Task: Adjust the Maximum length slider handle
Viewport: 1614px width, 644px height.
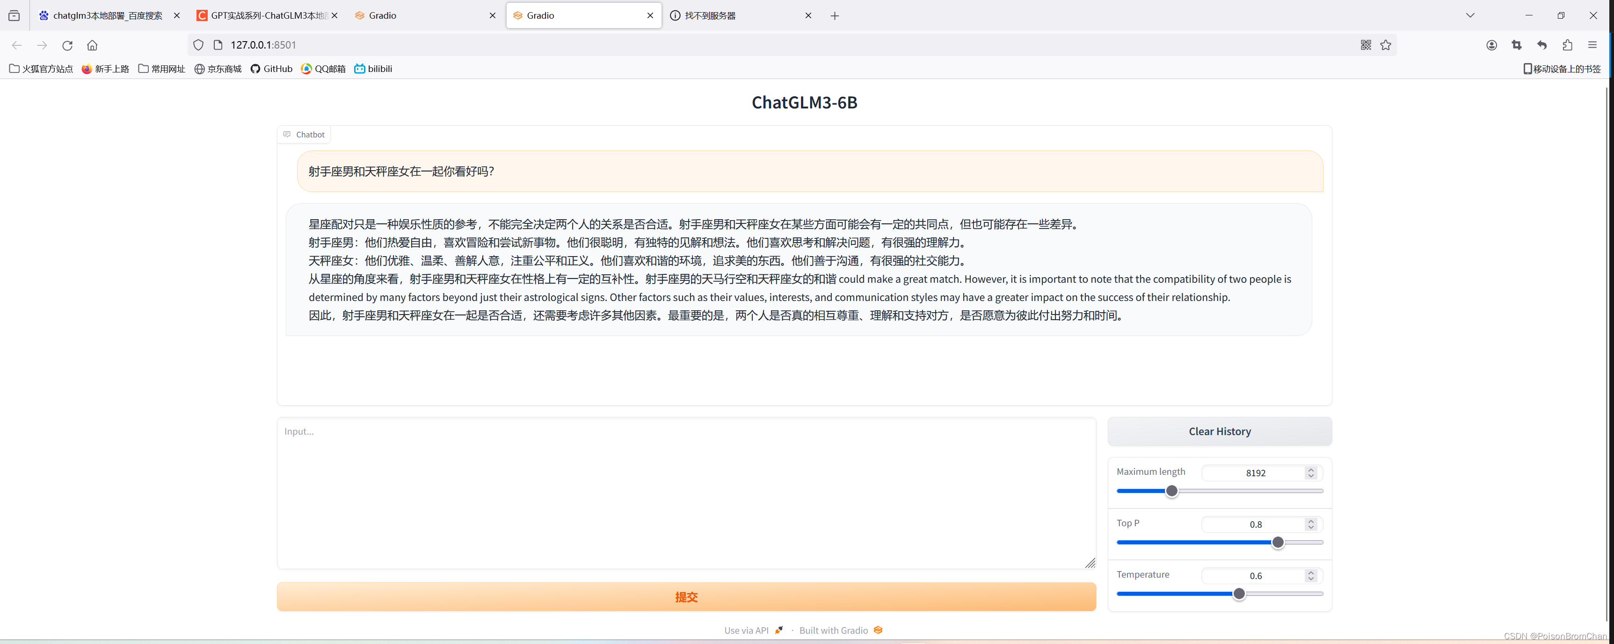Action: click(1171, 491)
